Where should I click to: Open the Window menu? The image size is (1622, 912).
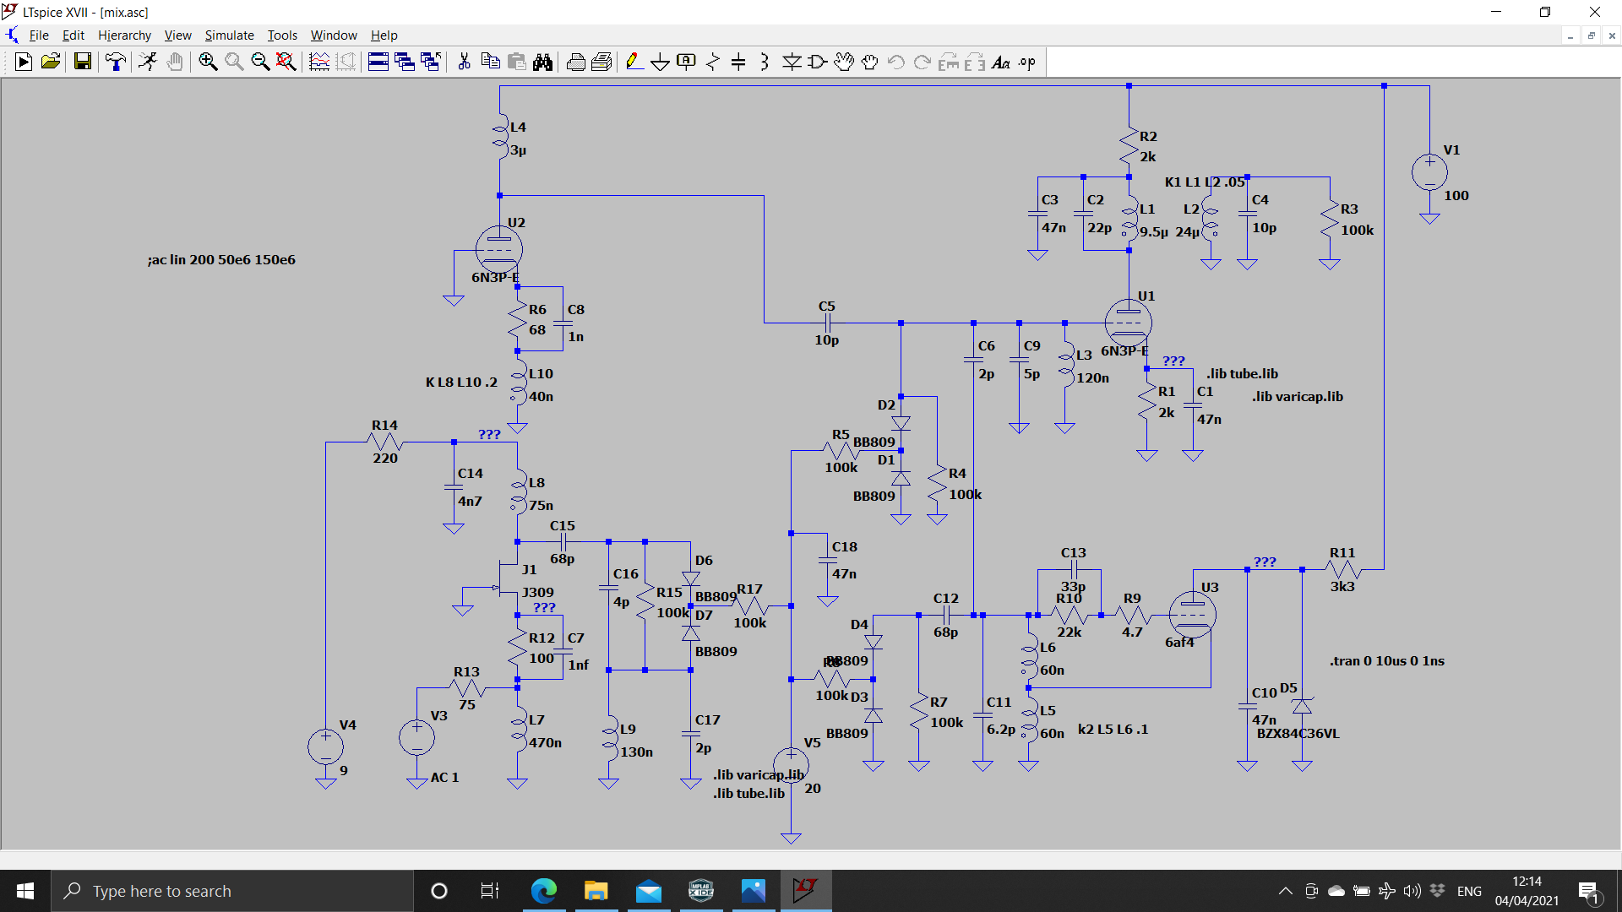[x=334, y=35]
